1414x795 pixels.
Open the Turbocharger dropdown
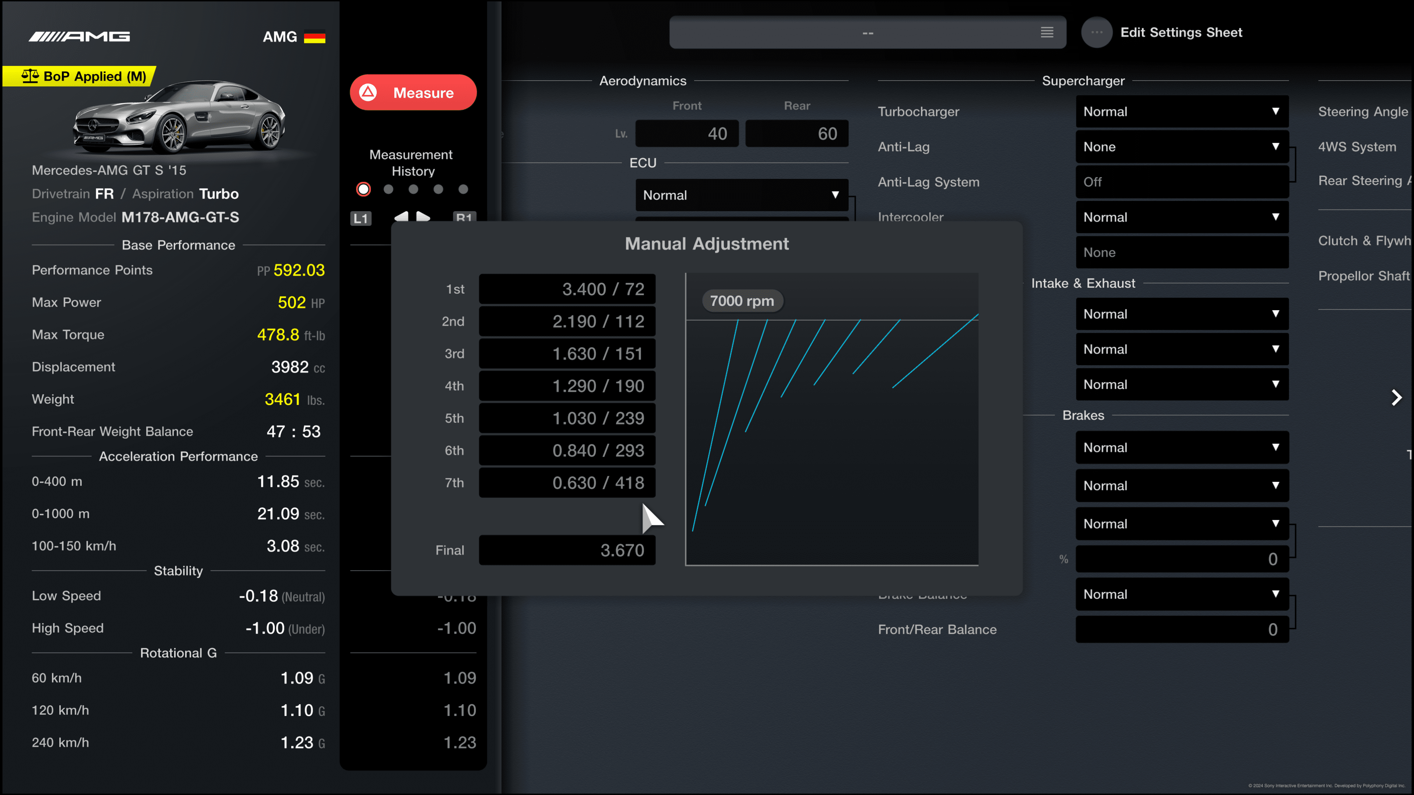(1182, 112)
